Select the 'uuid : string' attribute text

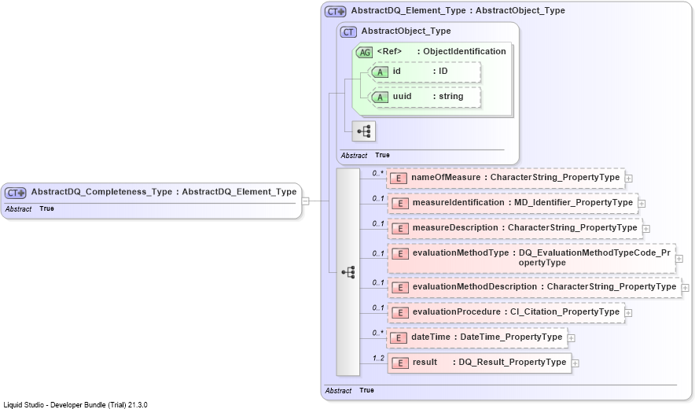point(428,96)
